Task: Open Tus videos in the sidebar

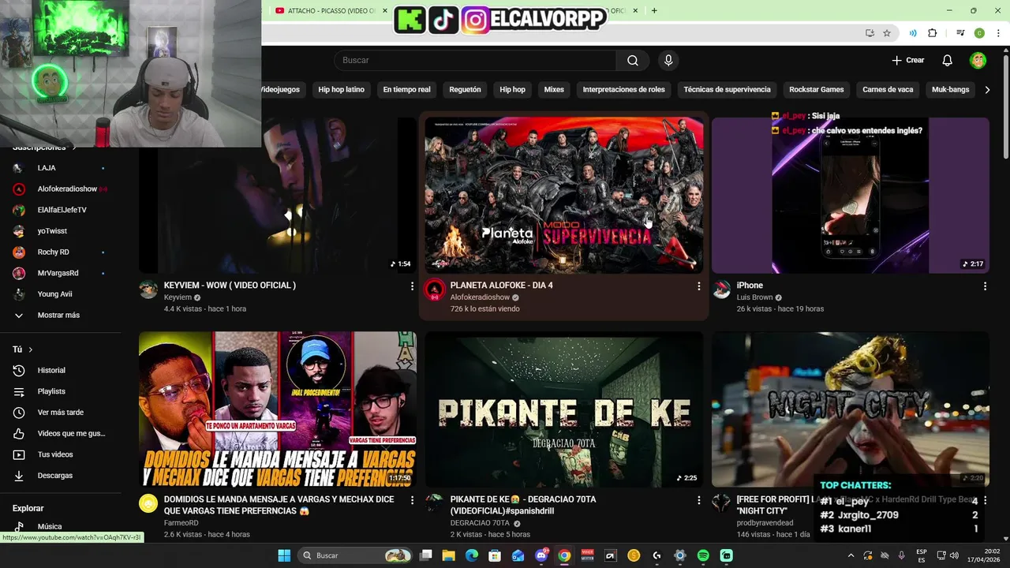Action: [x=55, y=454]
